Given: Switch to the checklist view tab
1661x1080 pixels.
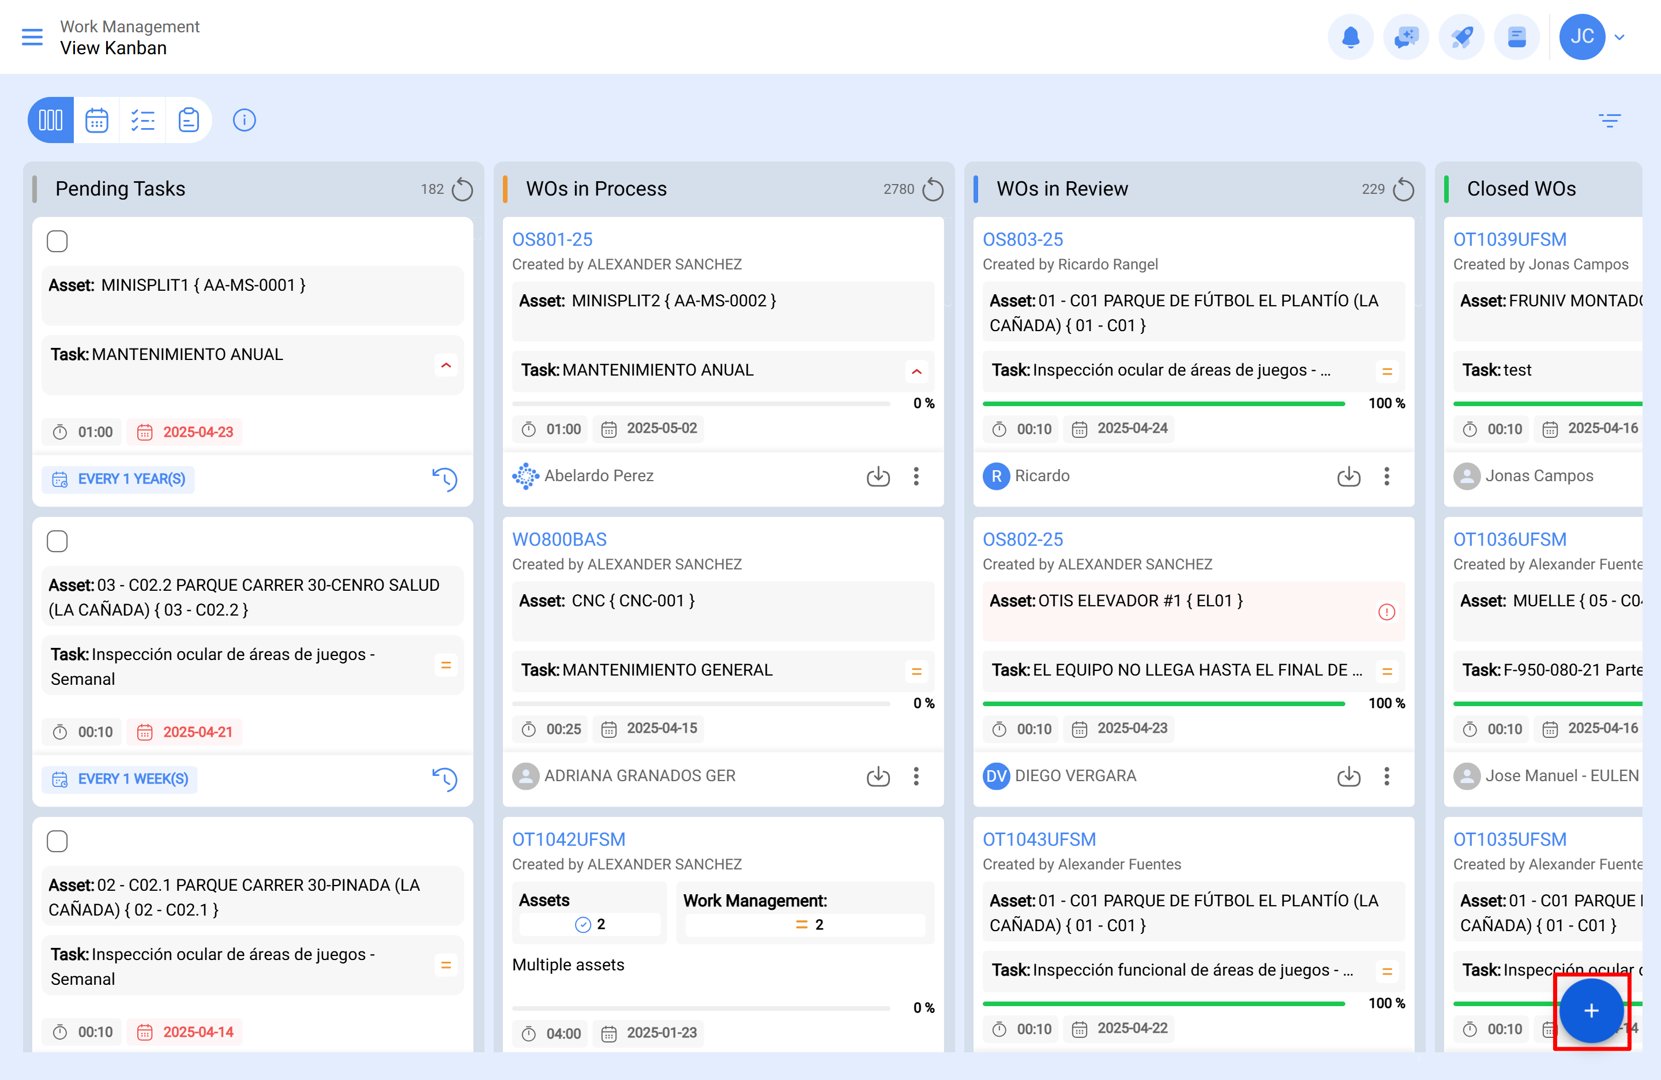Looking at the screenshot, I should click(x=142, y=120).
